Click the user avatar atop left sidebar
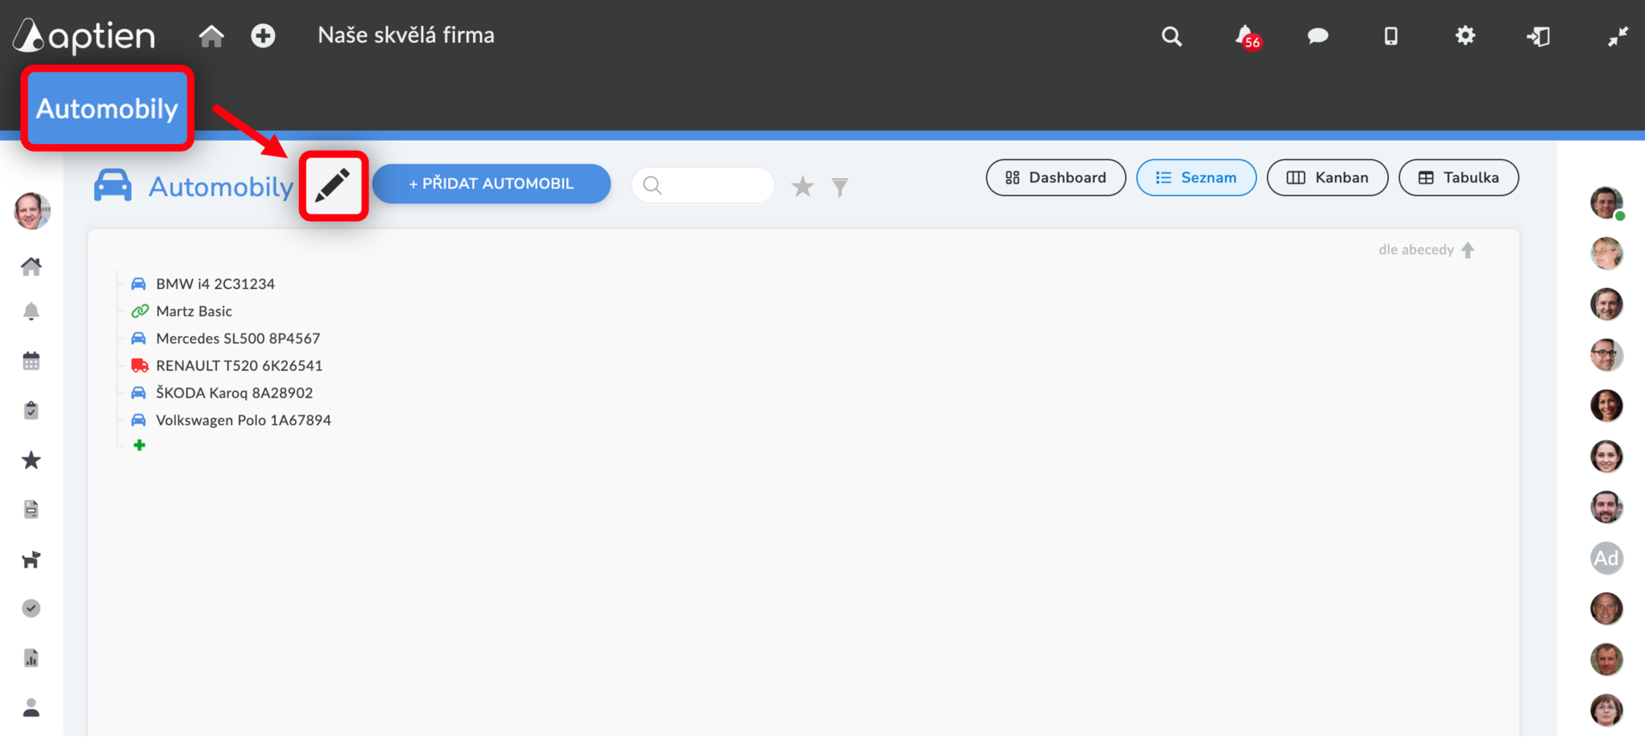Viewport: 1645px width, 737px height. [32, 210]
